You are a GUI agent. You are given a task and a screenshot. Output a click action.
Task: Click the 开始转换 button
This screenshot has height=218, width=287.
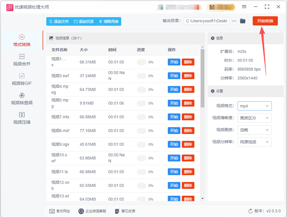pyautogui.click(x=265, y=21)
